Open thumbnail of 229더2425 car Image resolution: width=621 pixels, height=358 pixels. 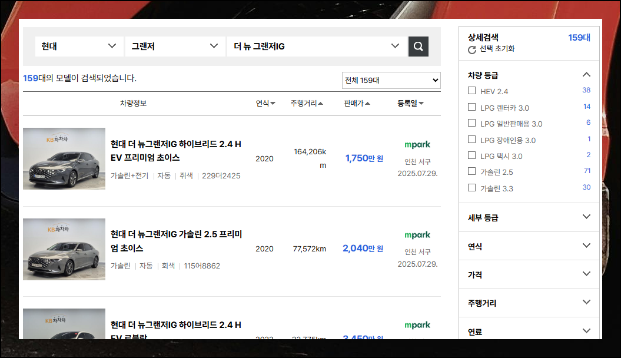coord(64,158)
